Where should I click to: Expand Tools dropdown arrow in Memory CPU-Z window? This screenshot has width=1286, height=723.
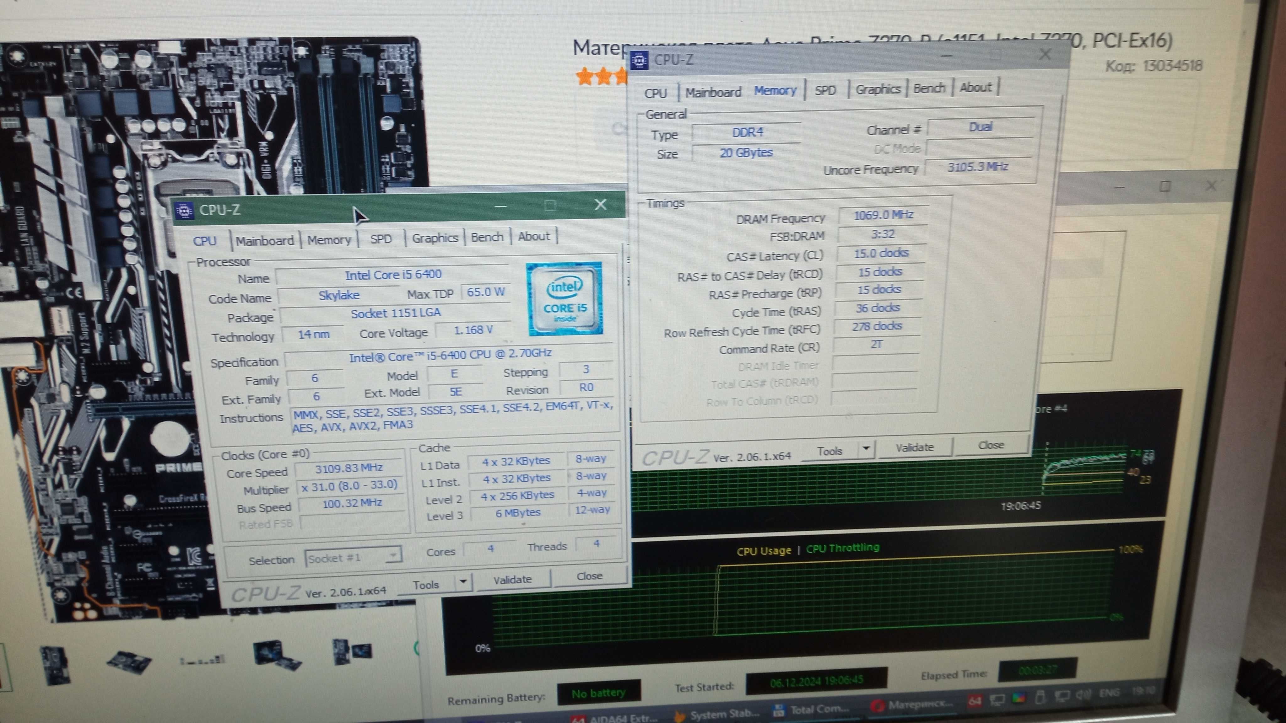click(x=866, y=448)
